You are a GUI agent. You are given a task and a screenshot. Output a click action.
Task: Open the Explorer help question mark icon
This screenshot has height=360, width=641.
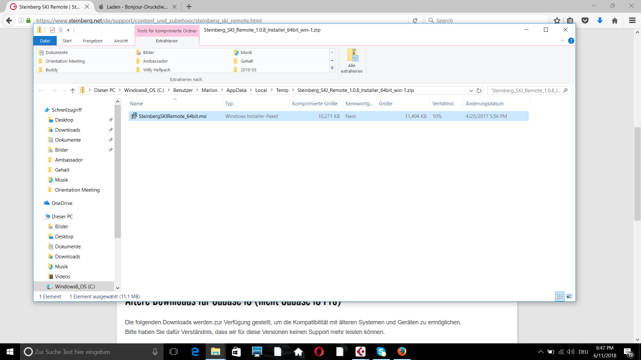click(571, 41)
